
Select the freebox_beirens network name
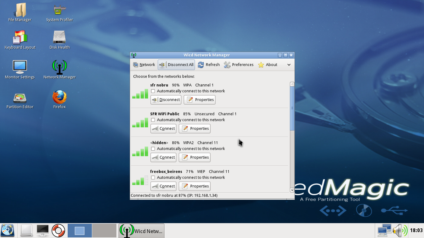[x=166, y=172]
